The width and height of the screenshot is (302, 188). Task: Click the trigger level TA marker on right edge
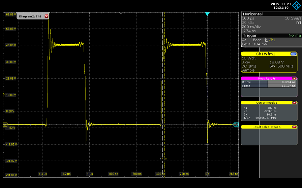[236, 125]
